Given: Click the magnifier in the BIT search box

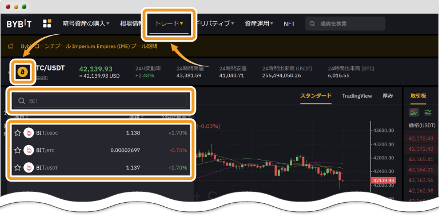Looking at the screenshot, I should coord(22,101).
